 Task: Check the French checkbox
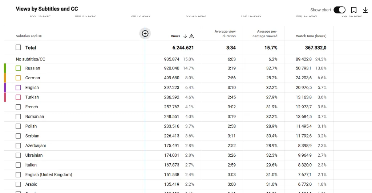(x=18, y=107)
